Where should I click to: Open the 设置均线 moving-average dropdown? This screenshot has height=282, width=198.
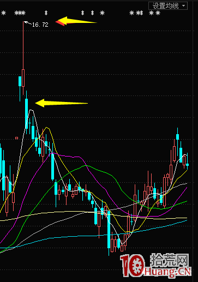click(x=168, y=6)
